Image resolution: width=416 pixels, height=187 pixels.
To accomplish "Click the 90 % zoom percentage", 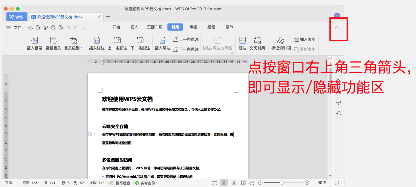I will tap(322, 183).
